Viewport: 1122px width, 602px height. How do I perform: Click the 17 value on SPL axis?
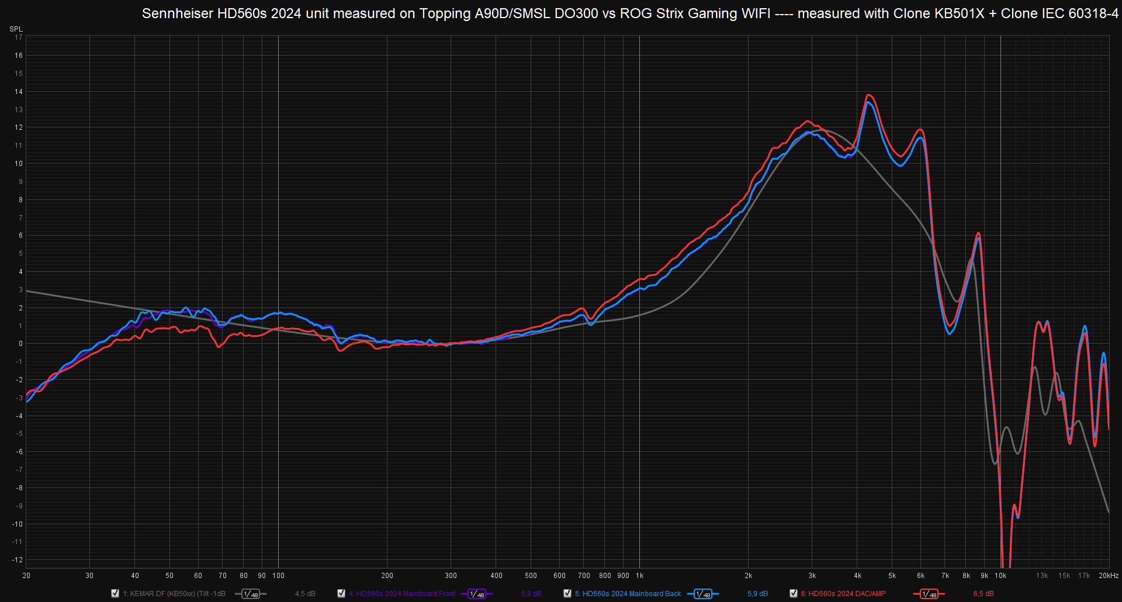tap(19, 37)
